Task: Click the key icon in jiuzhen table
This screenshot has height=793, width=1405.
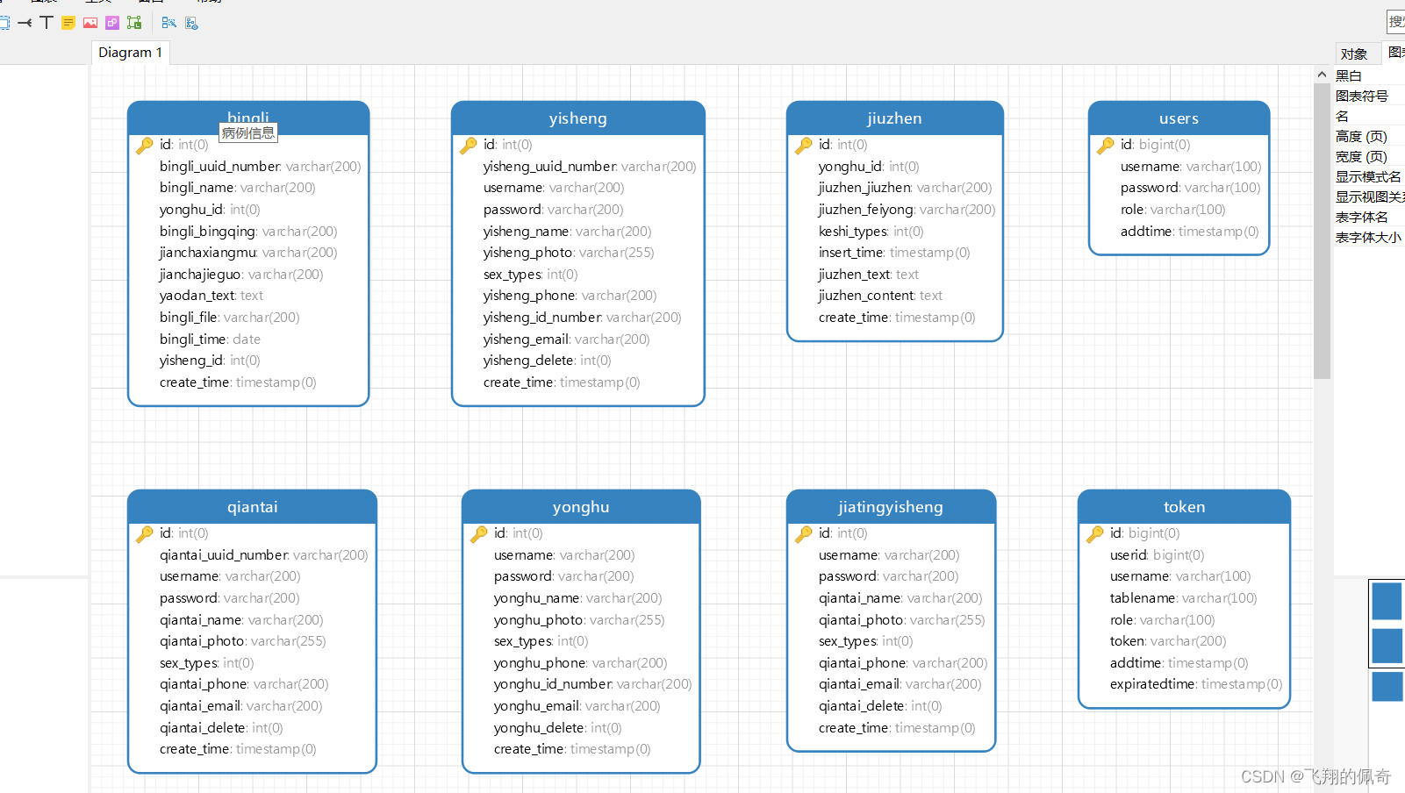Action: pyautogui.click(x=804, y=145)
